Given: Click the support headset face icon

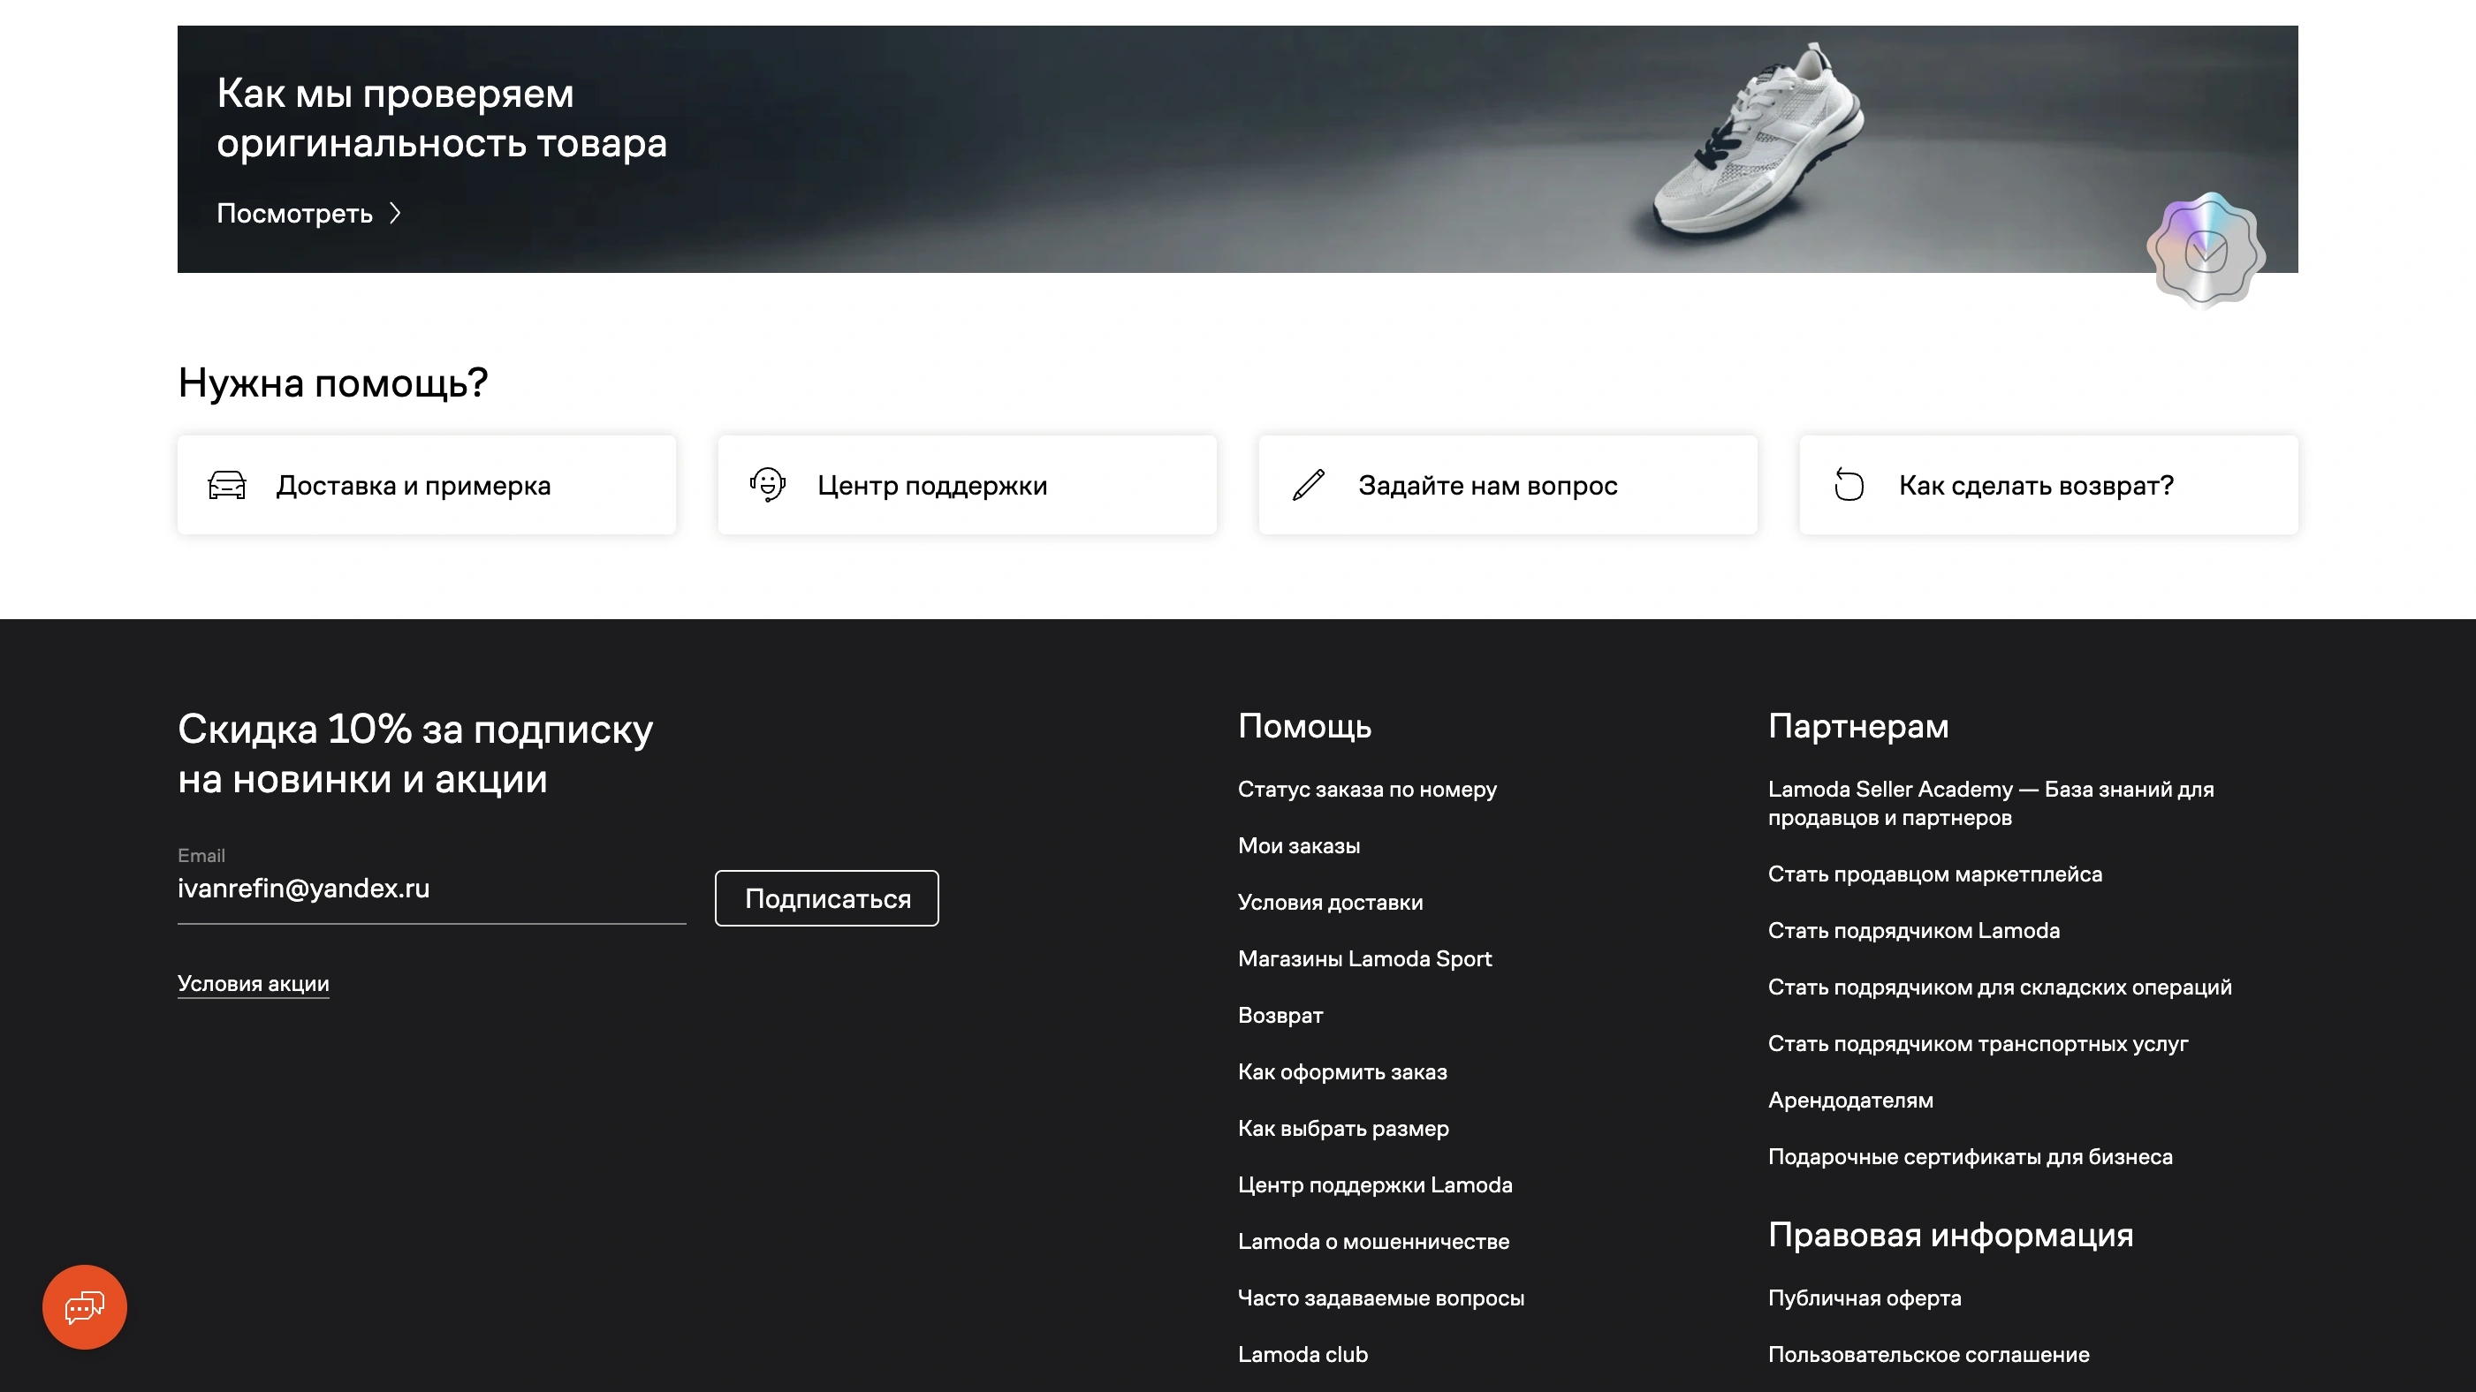Looking at the screenshot, I should [768, 485].
